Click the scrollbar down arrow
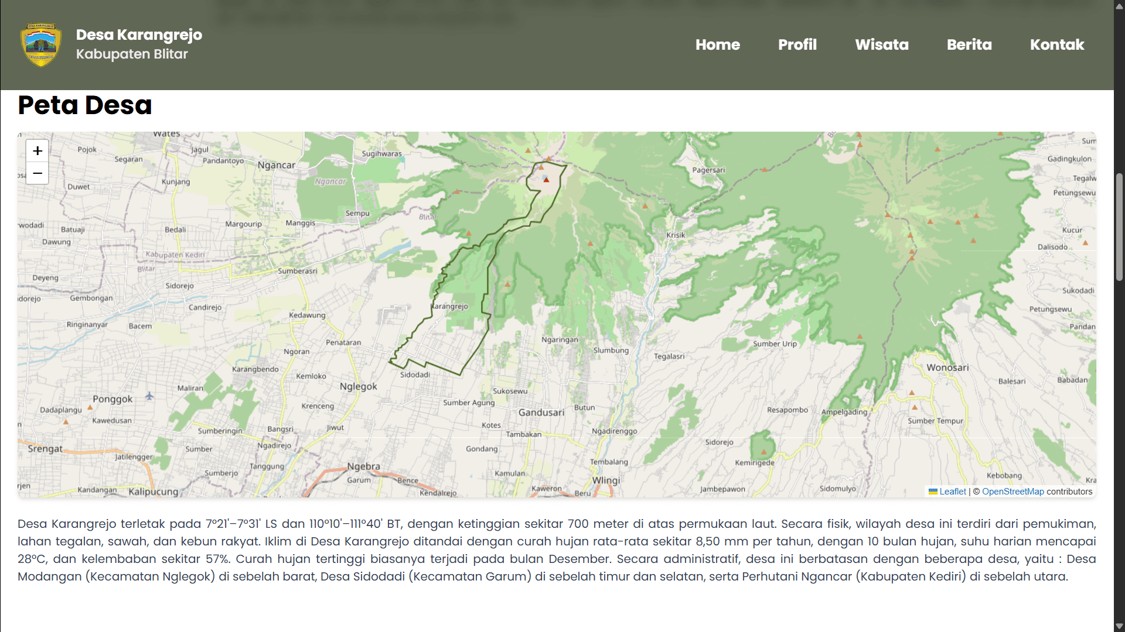This screenshot has height=632, width=1125. (1119, 626)
